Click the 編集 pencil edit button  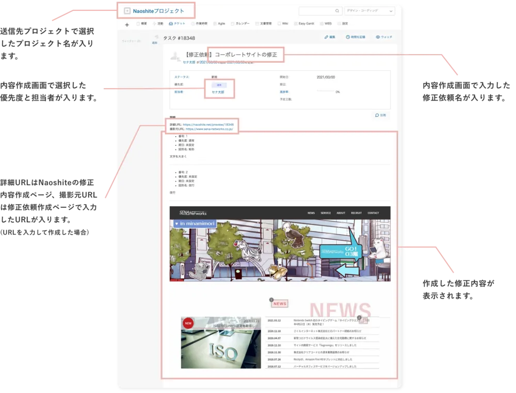point(329,38)
